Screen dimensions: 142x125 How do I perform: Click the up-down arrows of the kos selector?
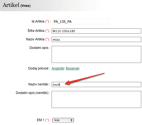coord(72,120)
